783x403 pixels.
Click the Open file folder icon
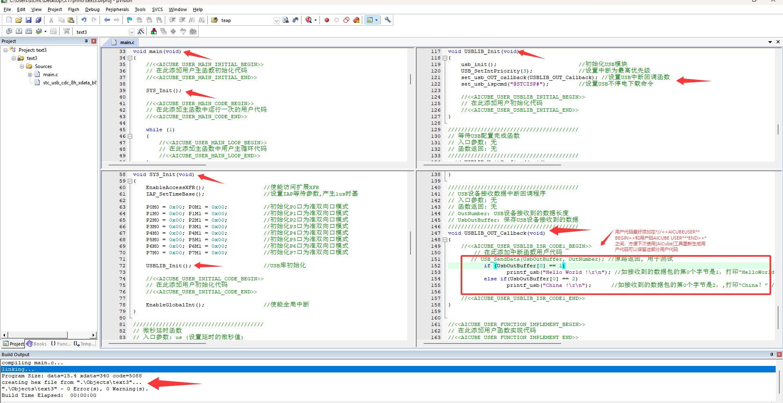pos(19,20)
